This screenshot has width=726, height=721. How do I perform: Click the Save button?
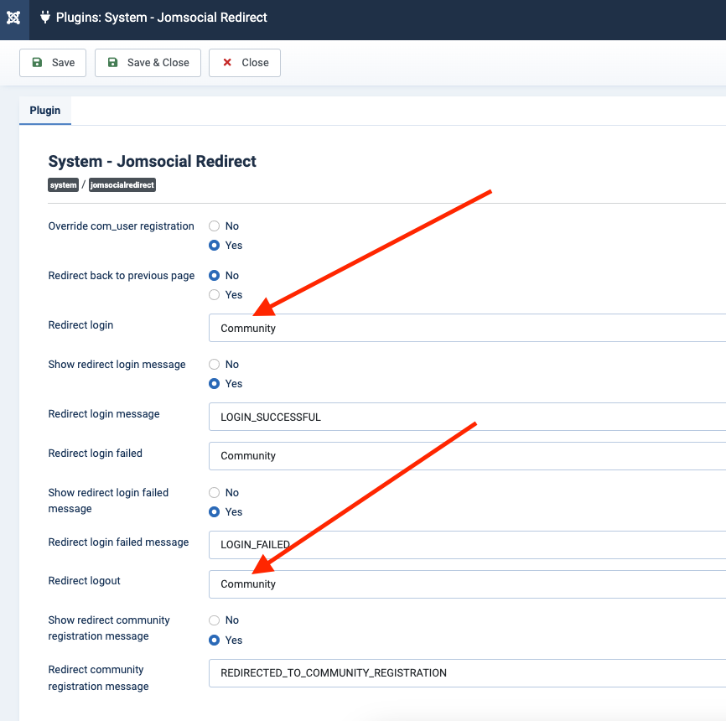[53, 63]
